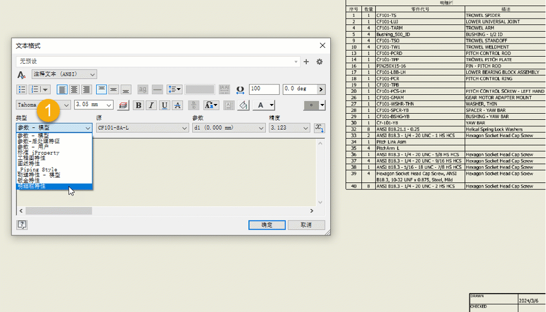Click the text area scroll down arrow
This screenshot has width=546, height=312.
pos(321,202)
